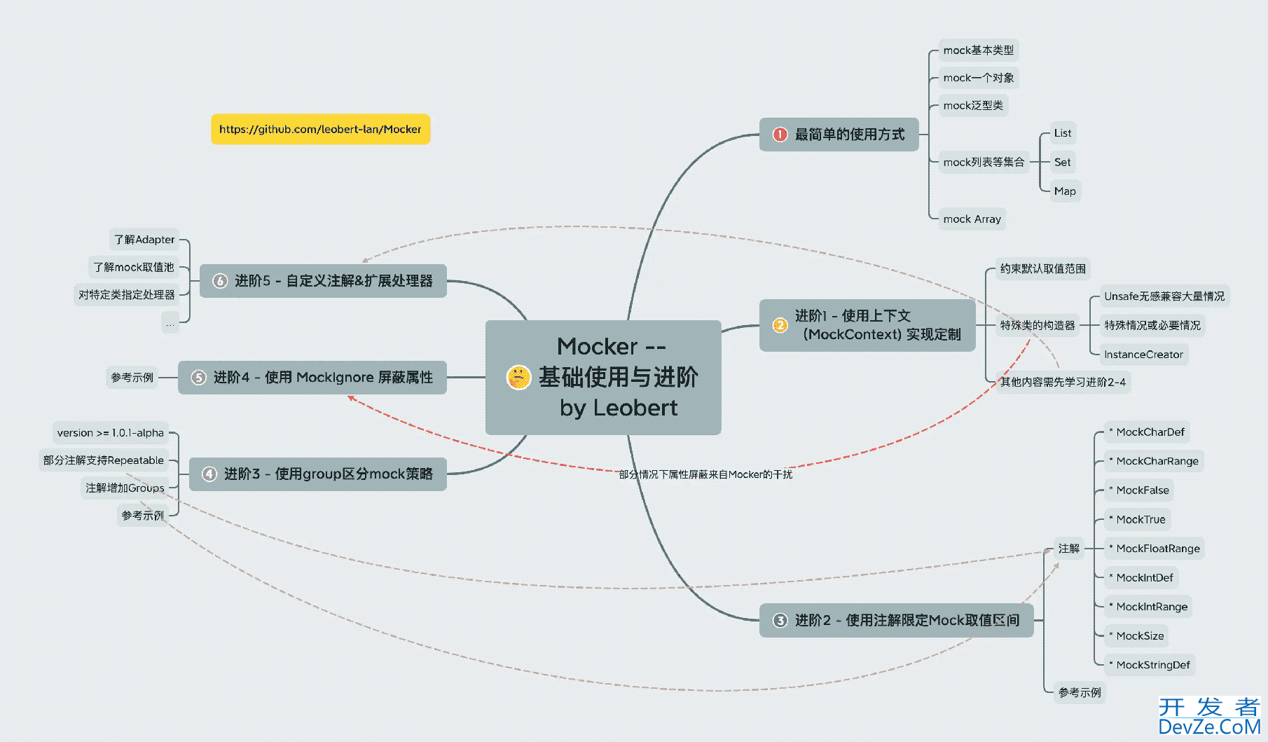Screen dimensions: 1268x742
Task: Select the mock Array node
Action: click(x=972, y=219)
